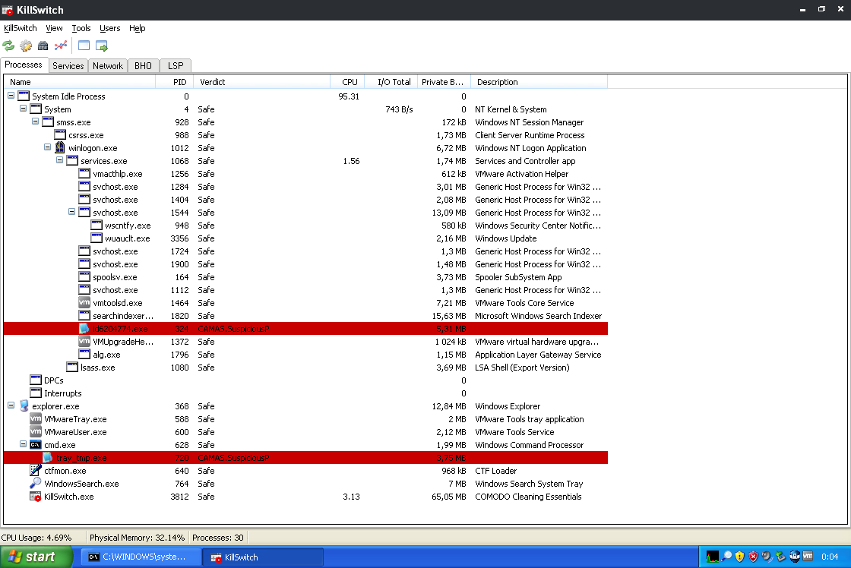Click the Windows start button
The image size is (851, 568).
36,557
